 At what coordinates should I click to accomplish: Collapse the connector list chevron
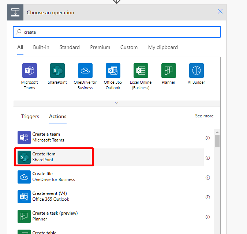(x=117, y=103)
